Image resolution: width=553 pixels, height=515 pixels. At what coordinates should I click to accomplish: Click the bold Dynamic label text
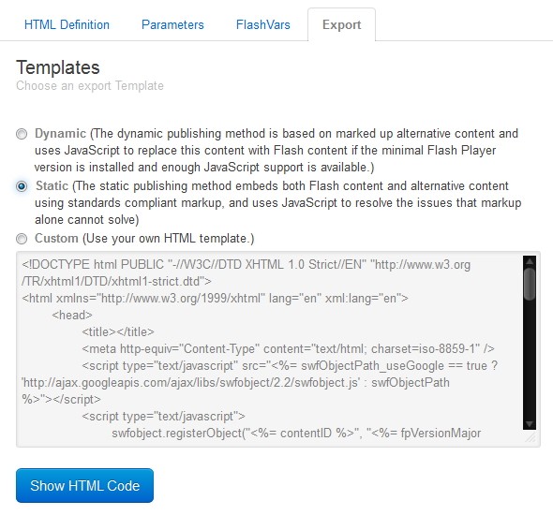60,134
